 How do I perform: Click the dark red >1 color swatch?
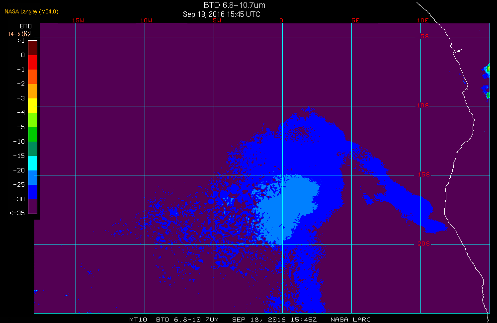click(33, 48)
